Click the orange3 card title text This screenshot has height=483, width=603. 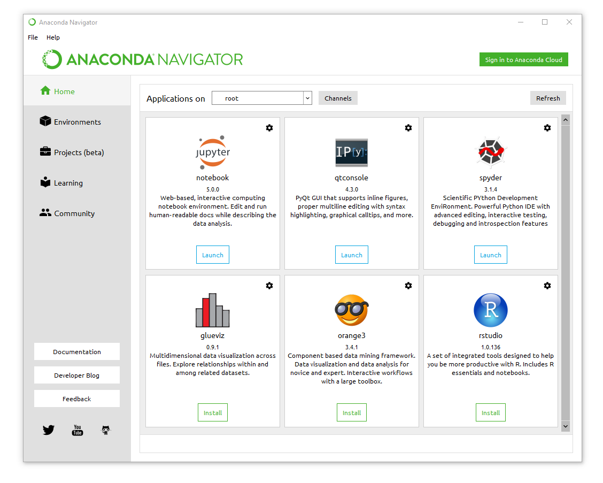tap(352, 335)
